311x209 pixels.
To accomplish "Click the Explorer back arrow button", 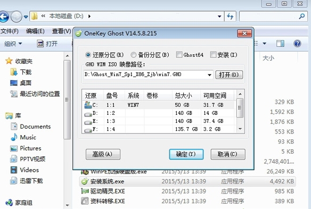I will 4,16.
